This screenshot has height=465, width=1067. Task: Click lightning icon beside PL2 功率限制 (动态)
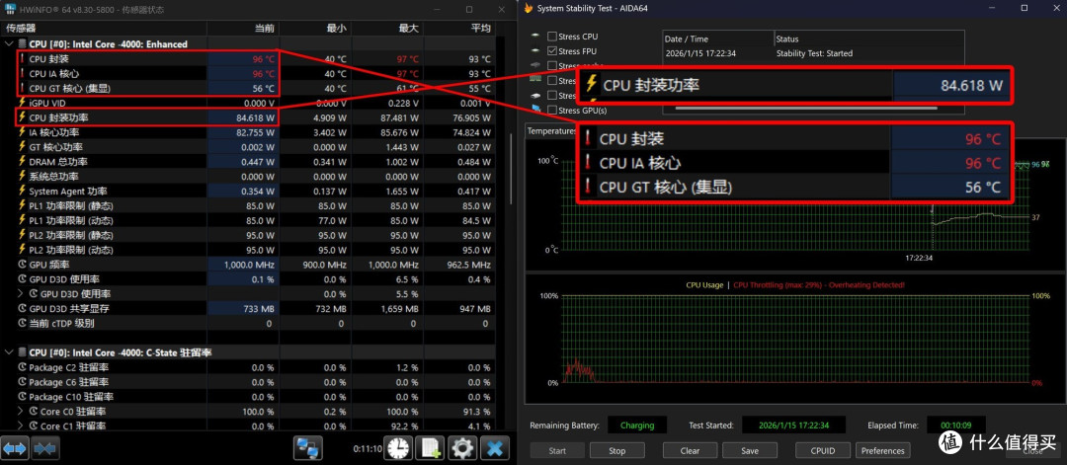coord(22,250)
